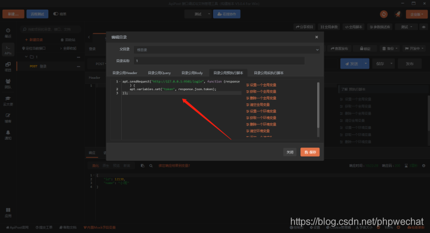Click the circular icon at response bar end
430x233 pixels.
click(x=423, y=165)
